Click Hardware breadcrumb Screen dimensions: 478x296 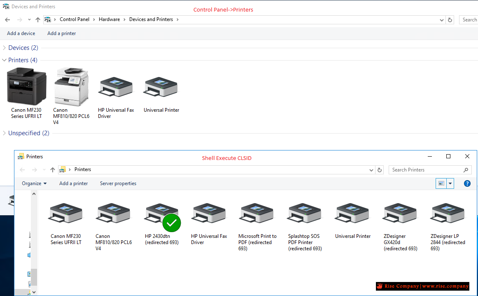pyautogui.click(x=109, y=19)
